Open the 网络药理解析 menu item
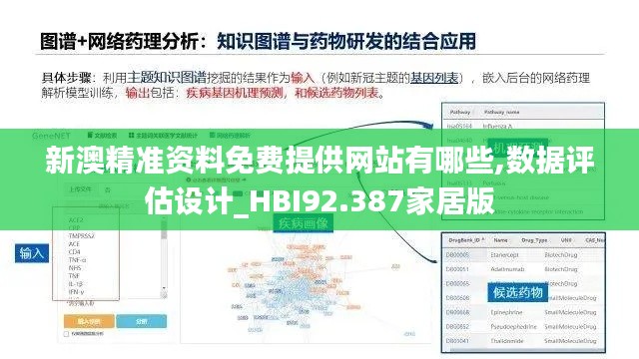The width and height of the screenshot is (639, 359). [231, 136]
